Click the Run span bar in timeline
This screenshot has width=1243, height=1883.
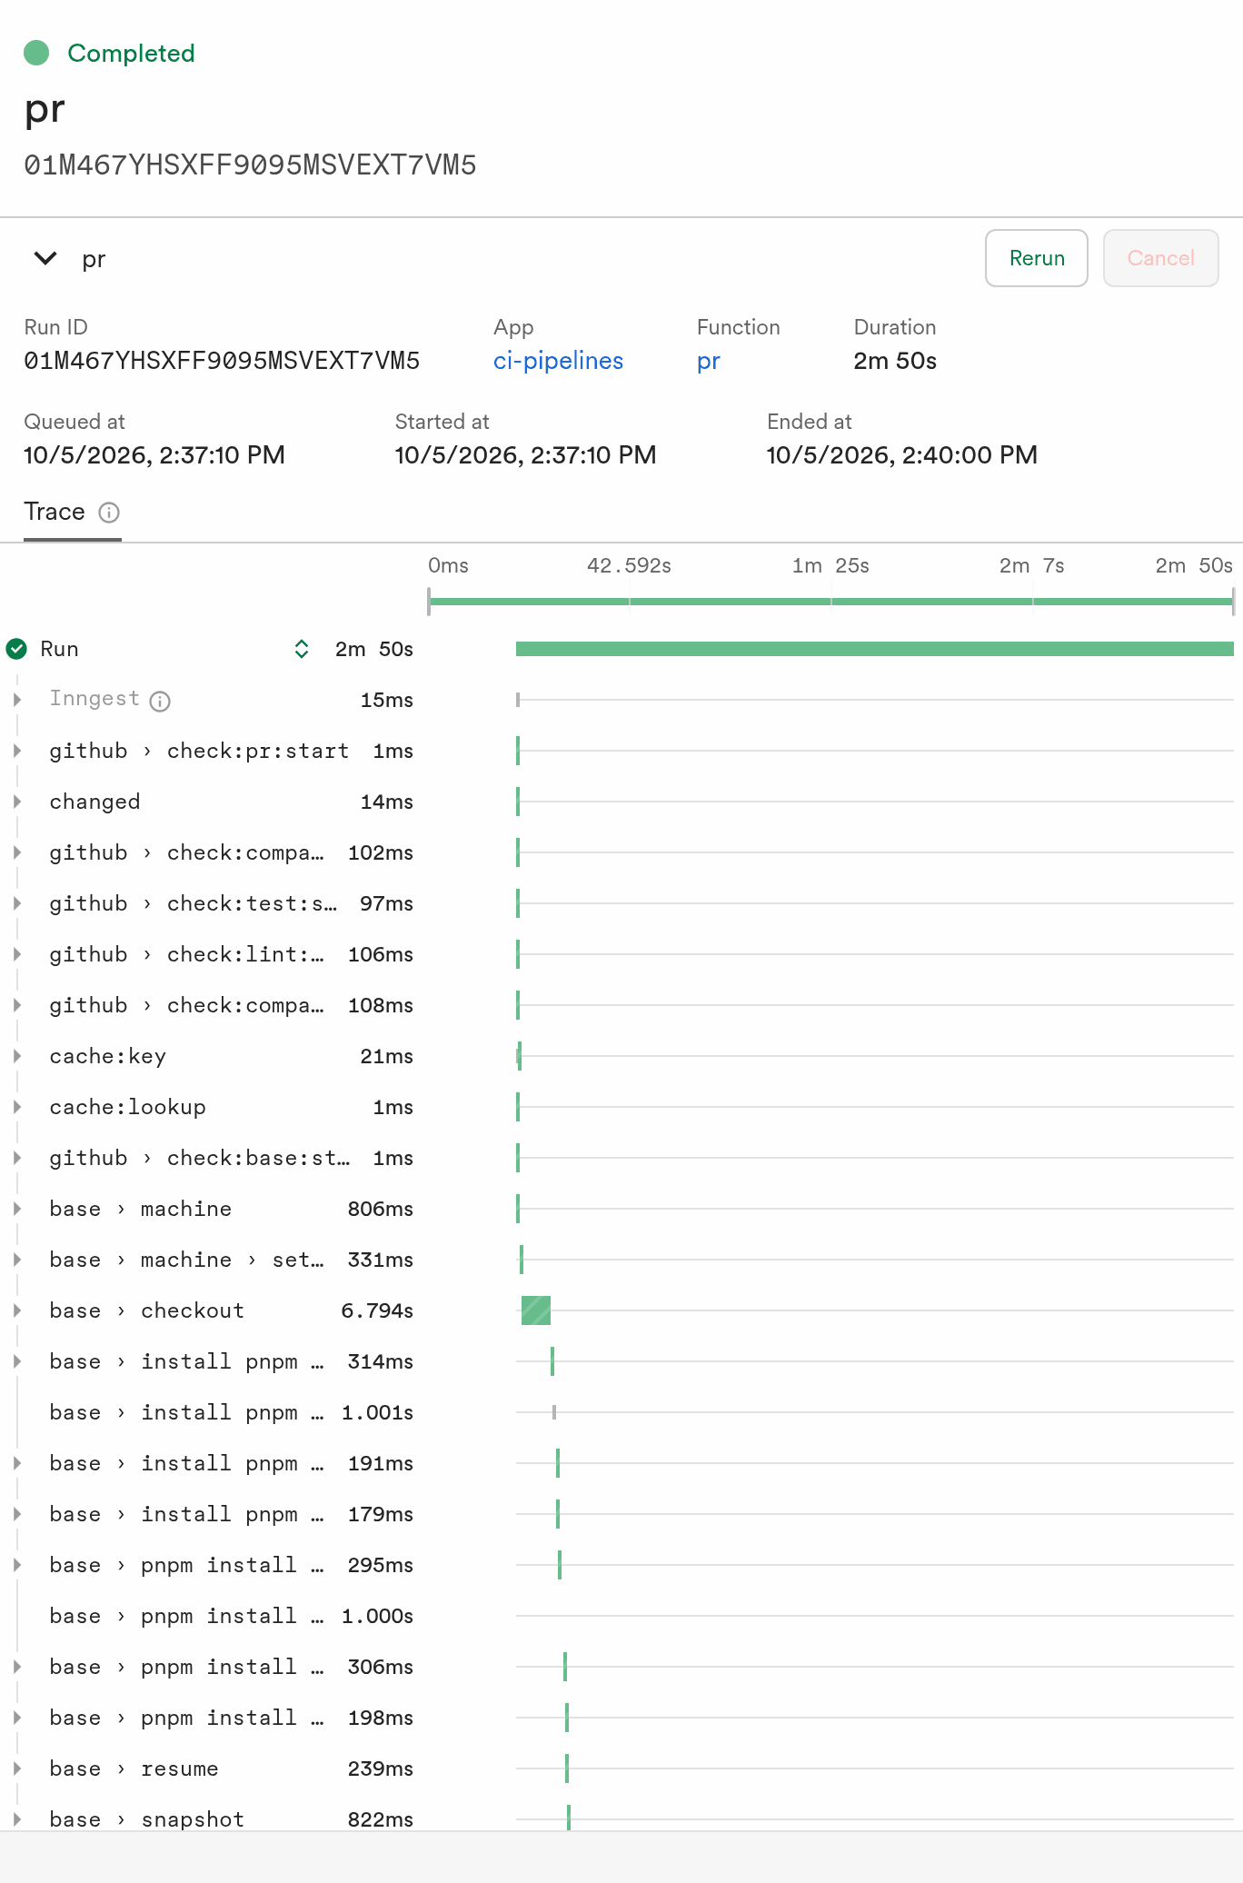[875, 649]
